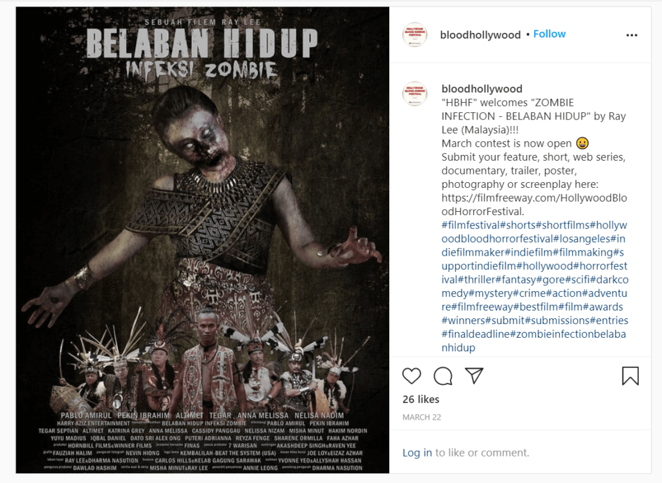Open bloodhollywood username above caption text
The width and height of the screenshot is (662, 483).
482,89
